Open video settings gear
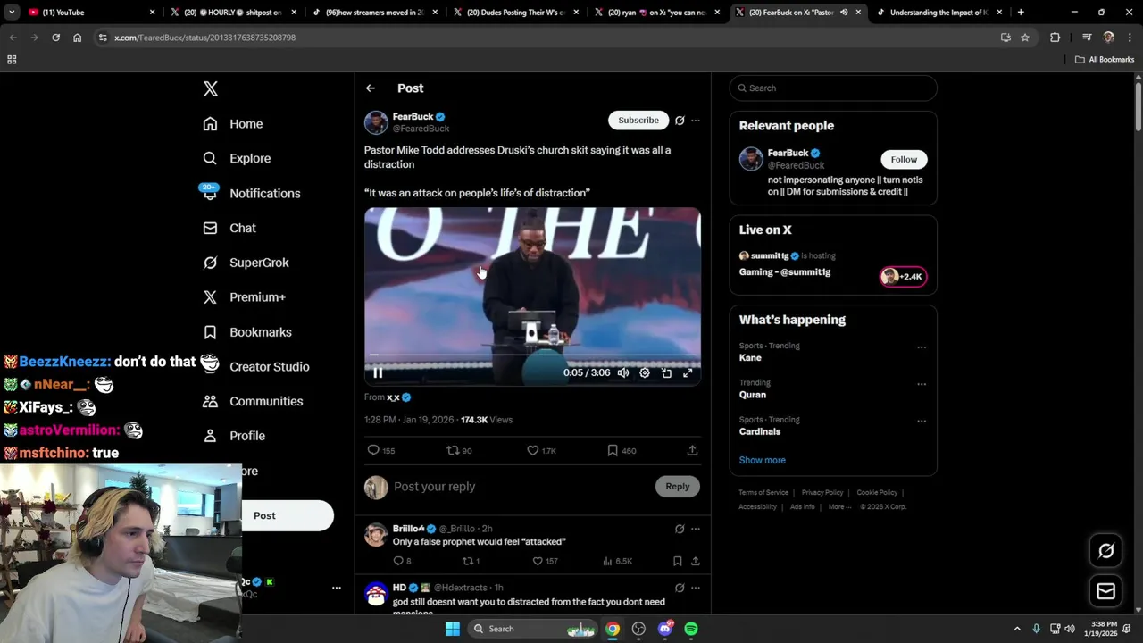 point(645,373)
